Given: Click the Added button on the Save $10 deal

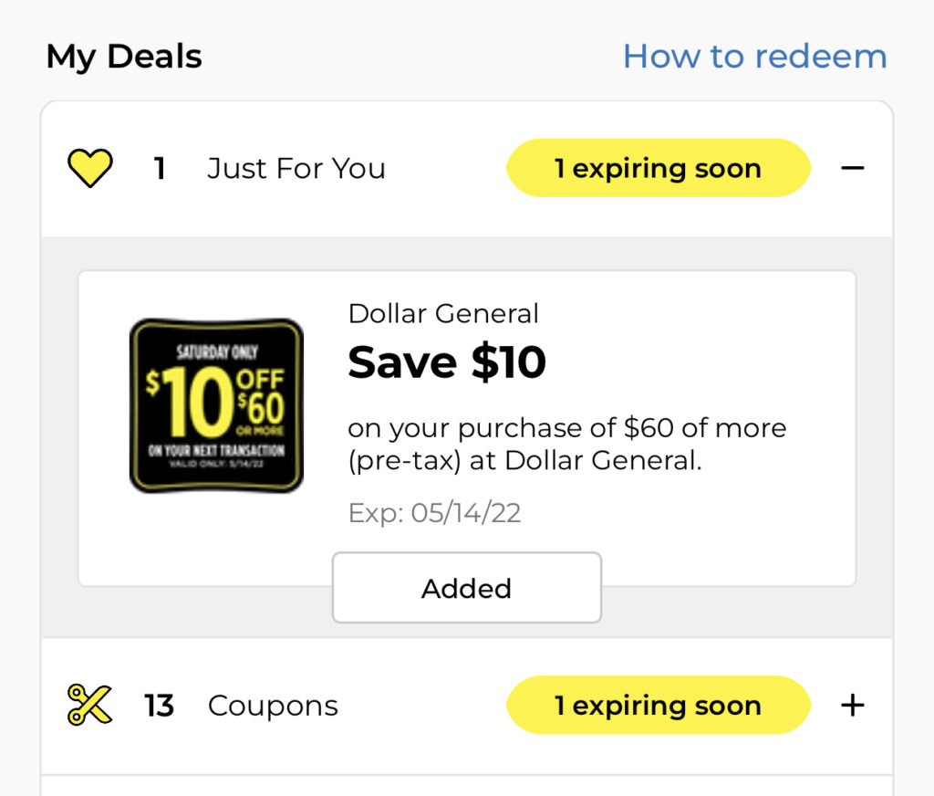Looking at the screenshot, I should tap(466, 587).
